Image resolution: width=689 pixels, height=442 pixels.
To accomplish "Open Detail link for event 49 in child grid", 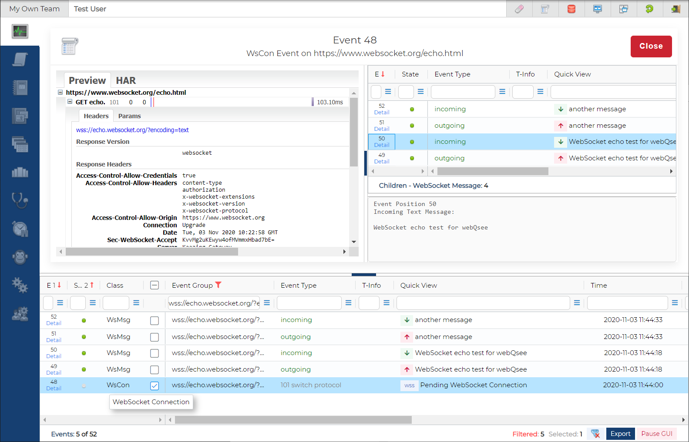I will (x=382, y=162).
